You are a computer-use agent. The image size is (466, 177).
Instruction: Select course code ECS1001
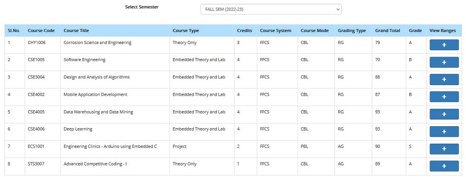[36, 146]
